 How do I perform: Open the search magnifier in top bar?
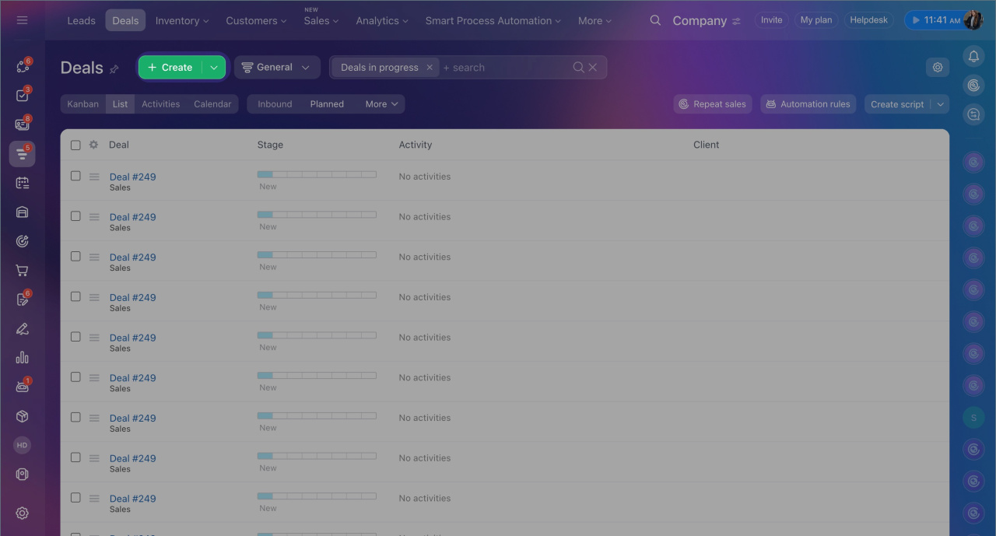(x=655, y=20)
